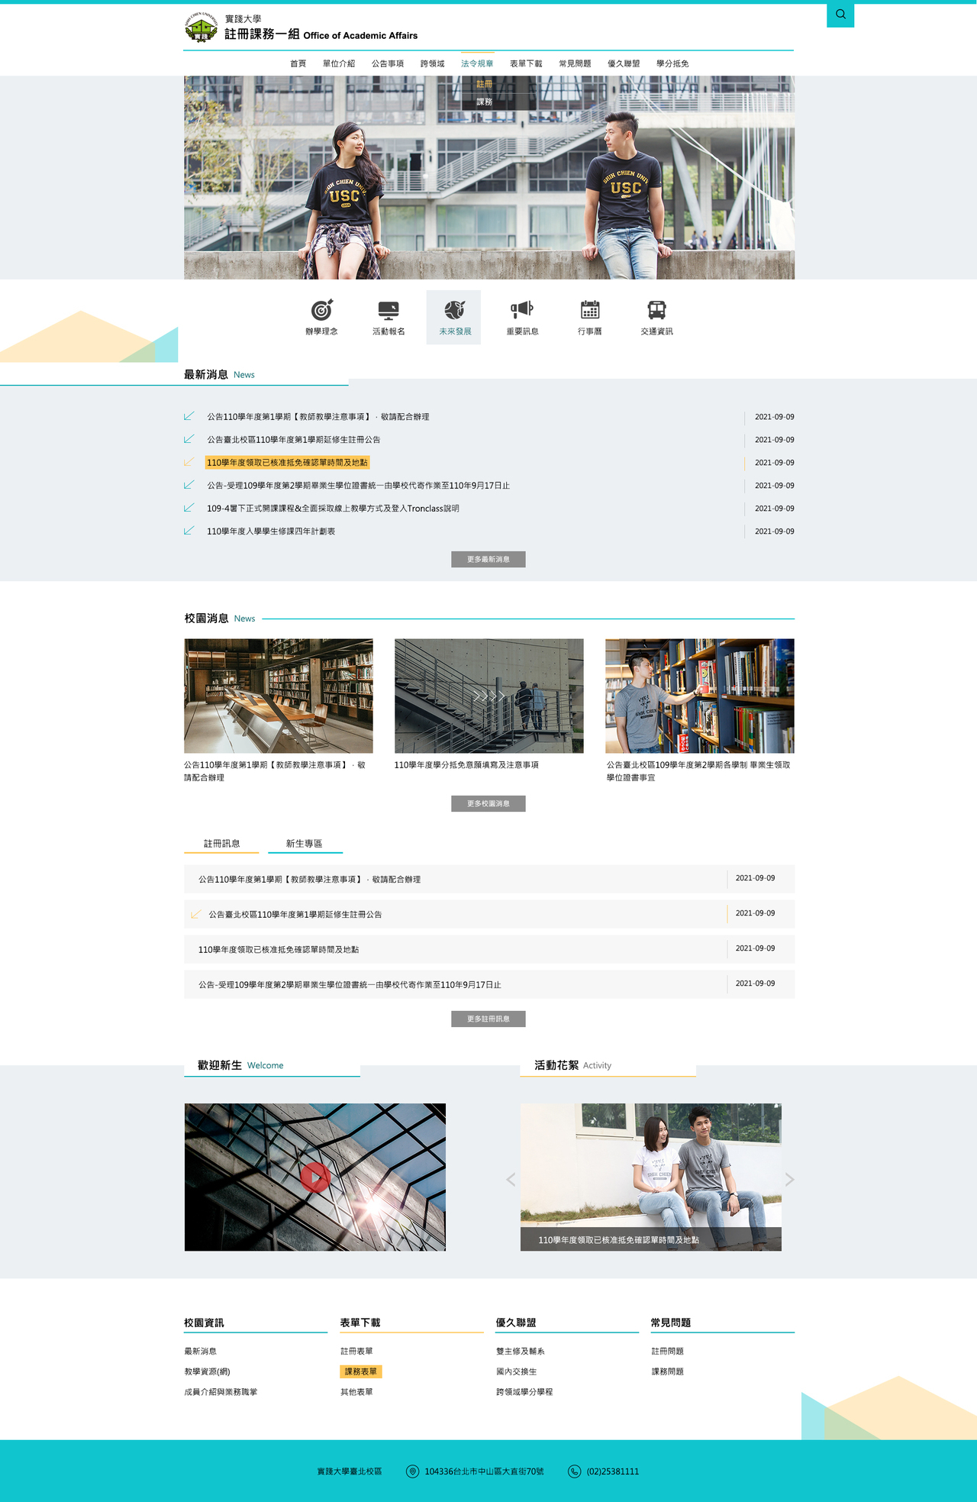Open 法令規章 navigation menu
The width and height of the screenshot is (977, 1502).
[x=477, y=63]
